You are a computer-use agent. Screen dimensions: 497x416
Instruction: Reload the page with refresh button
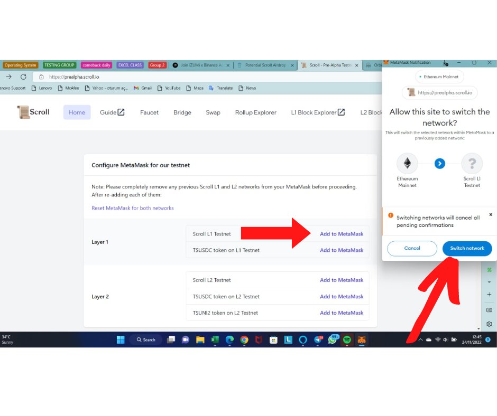23,77
